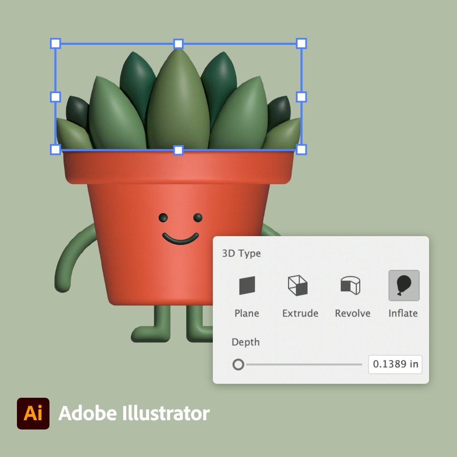Pick the Revolve 3D type icon

pyautogui.click(x=350, y=286)
